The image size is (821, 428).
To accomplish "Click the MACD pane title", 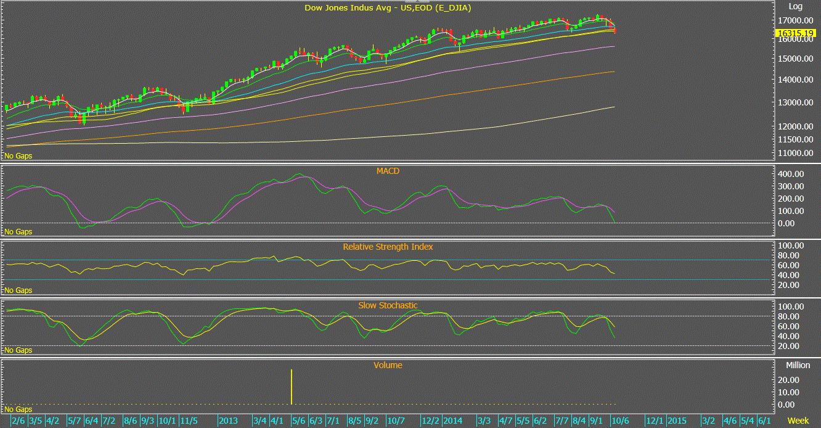I will click(388, 171).
